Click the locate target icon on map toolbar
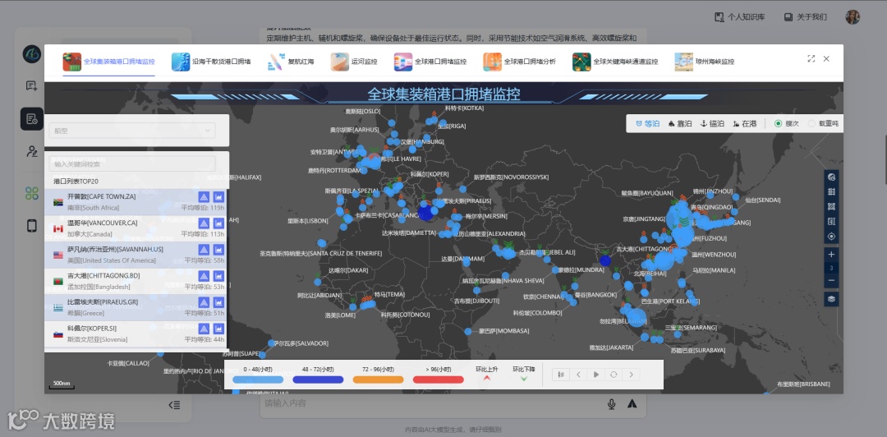Viewport: 887px width, 437px height. tap(831, 236)
